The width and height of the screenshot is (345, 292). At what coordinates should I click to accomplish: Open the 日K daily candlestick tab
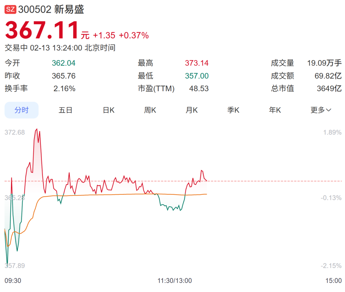coord(109,110)
